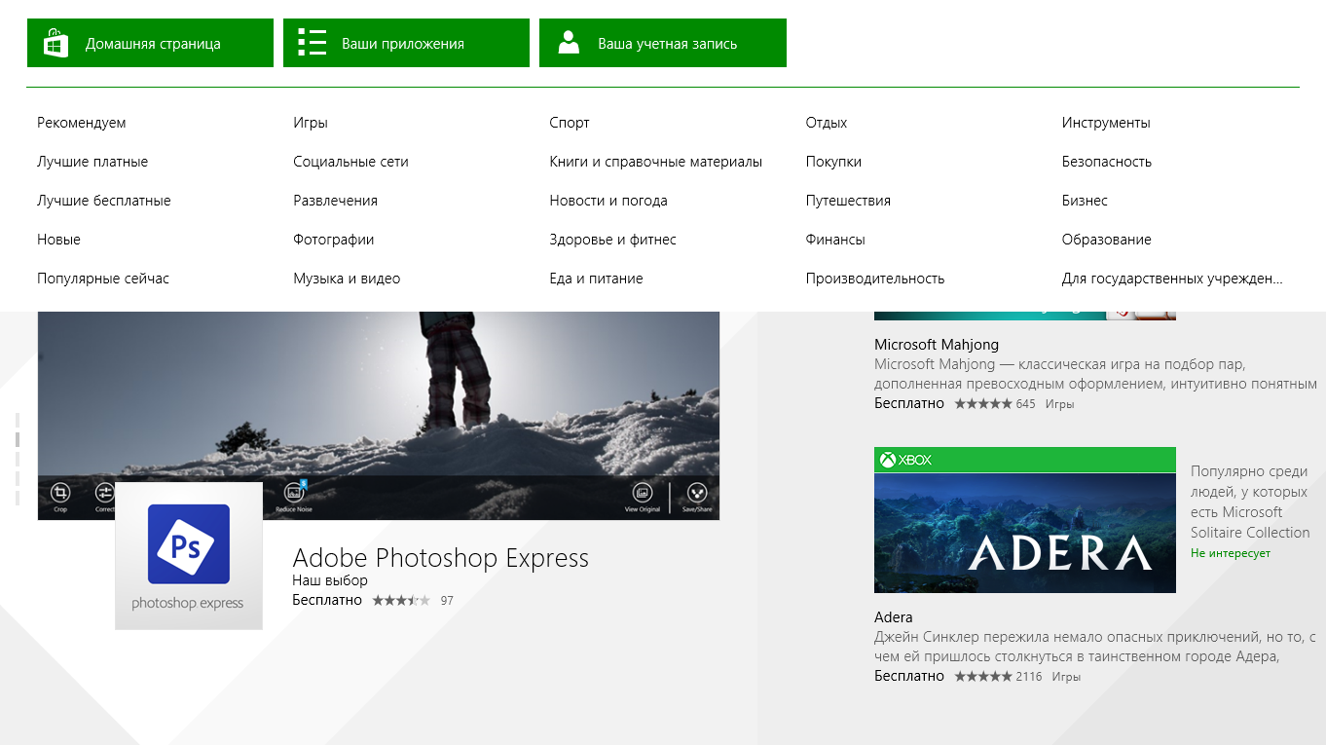Open Популярные сейчас category
The width and height of the screenshot is (1326, 745).
click(x=103, y=279)
